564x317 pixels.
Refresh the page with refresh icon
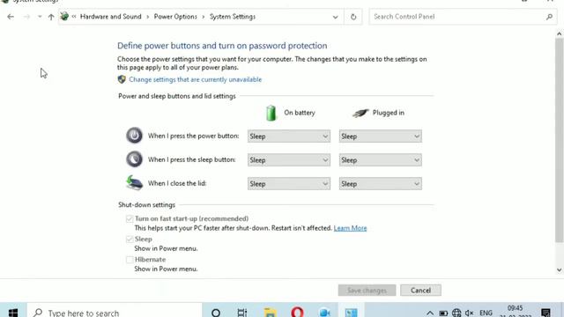353,17
